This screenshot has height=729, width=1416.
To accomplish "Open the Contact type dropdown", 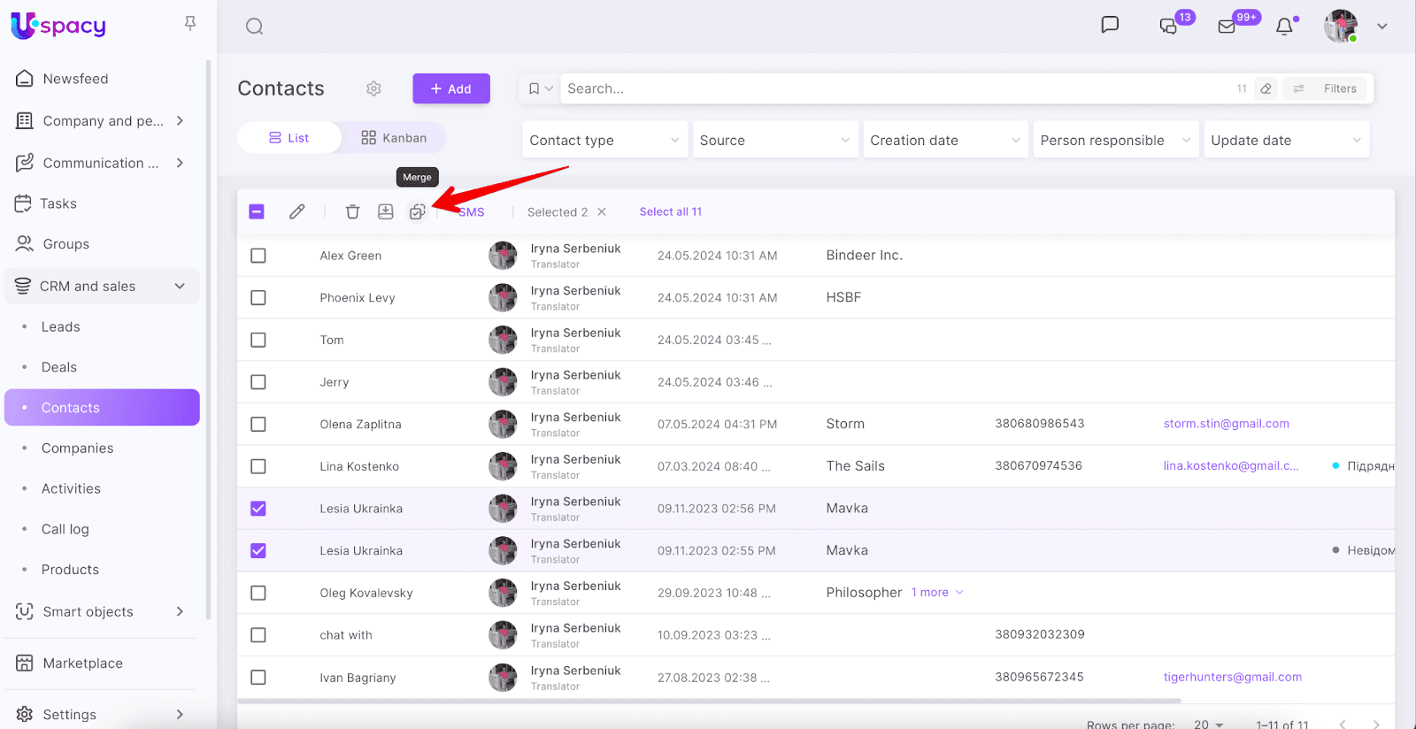I will coord(604,140).
